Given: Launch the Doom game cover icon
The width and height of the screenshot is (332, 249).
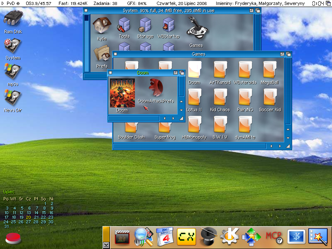Looking at the screenshot, I should coord(122,93).
